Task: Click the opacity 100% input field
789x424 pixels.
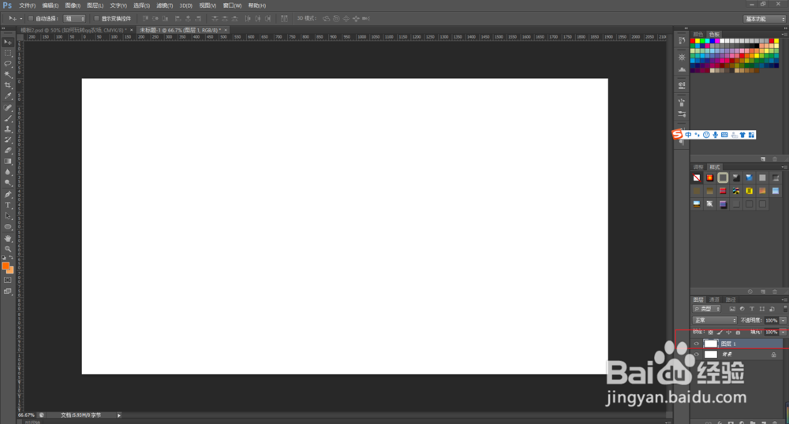Action: [772, 321]
